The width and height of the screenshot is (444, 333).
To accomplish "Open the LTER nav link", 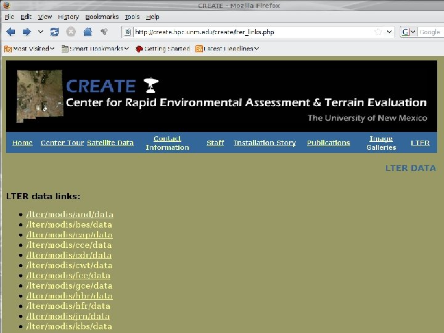I will coord(420,142).
